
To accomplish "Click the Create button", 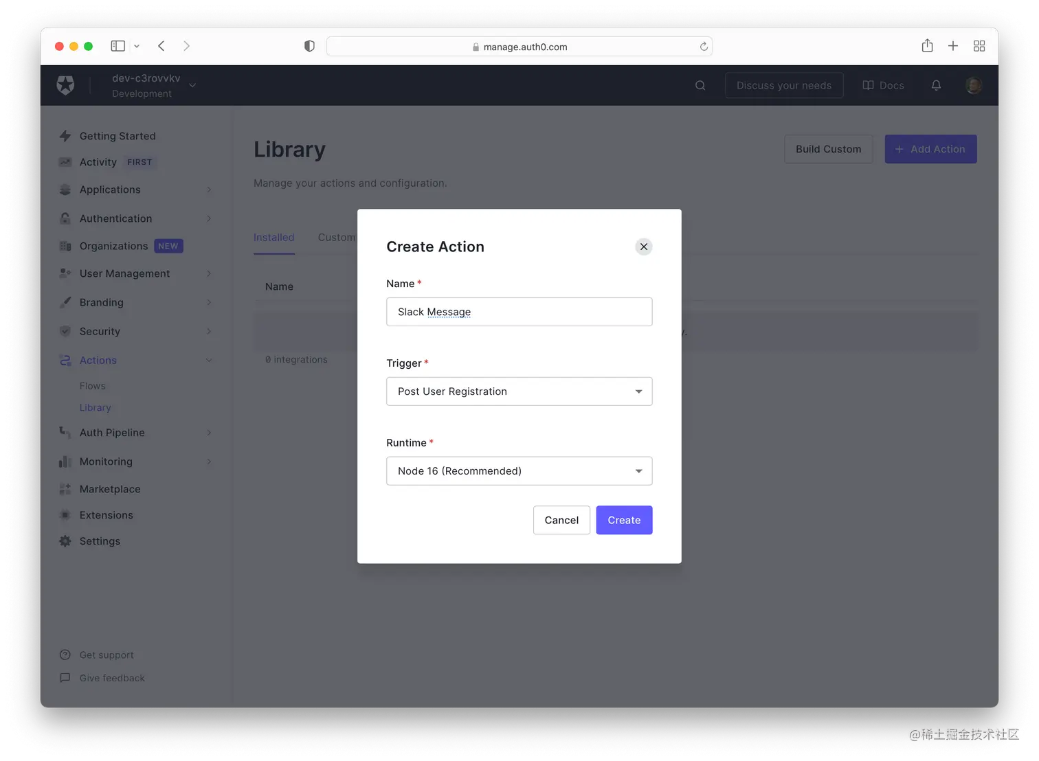I will (623, 520).
